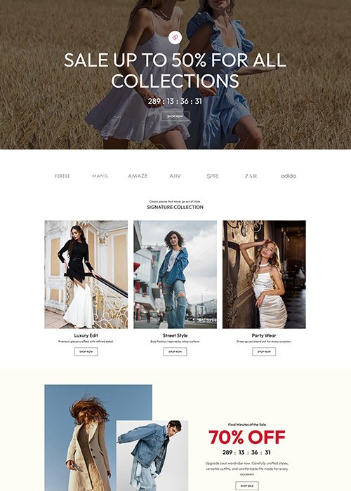Click the denim jacket man sale image

point(152,456)
